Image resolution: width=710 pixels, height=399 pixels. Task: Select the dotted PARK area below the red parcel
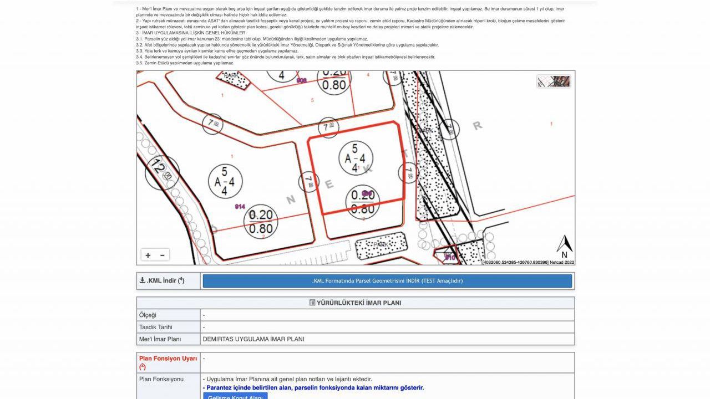point(381,244)
